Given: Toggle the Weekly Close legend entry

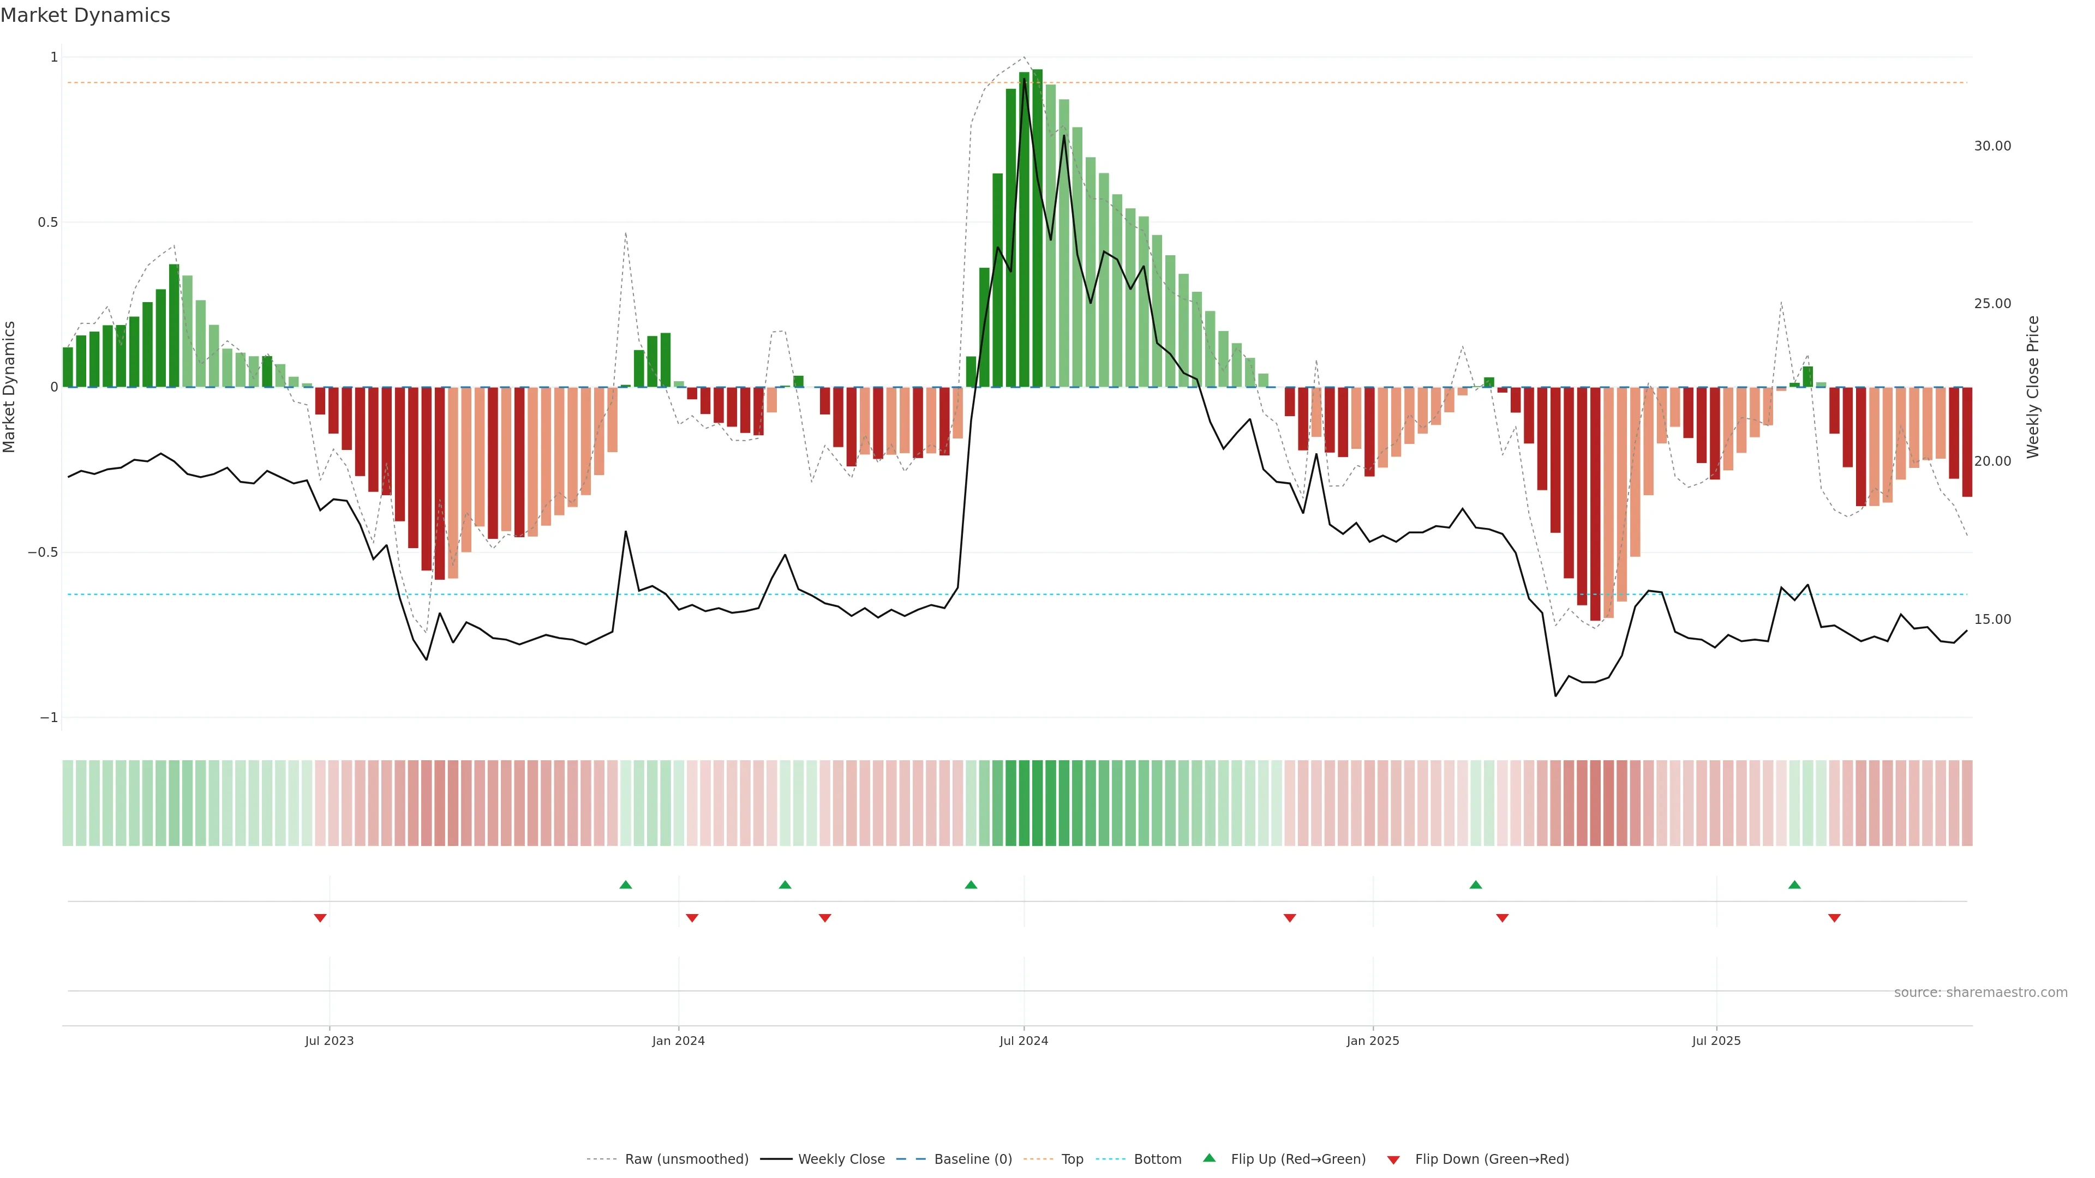Looking at the screenshot, I should [x=841, y=1159].
